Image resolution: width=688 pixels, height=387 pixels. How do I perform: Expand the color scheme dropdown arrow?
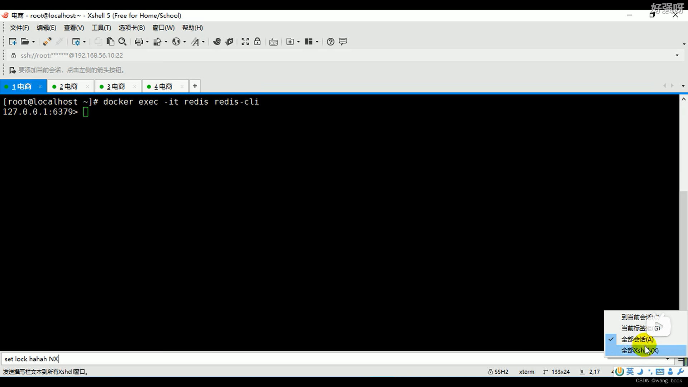166,42
